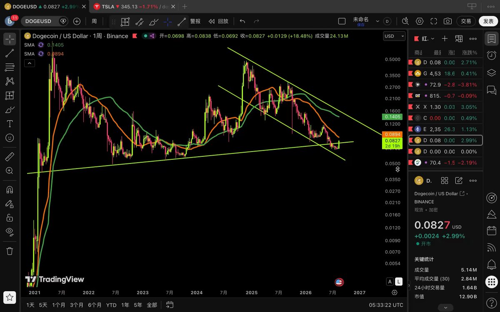500x312 pixels.
Task: Expand the red watchlist name dropdown
Action: pos(432,39)
